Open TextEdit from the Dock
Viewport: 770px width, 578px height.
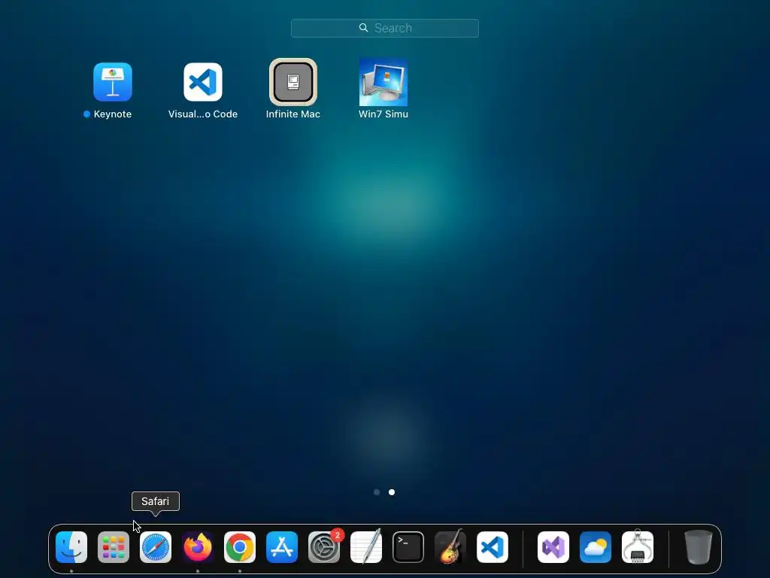point(366,547)
